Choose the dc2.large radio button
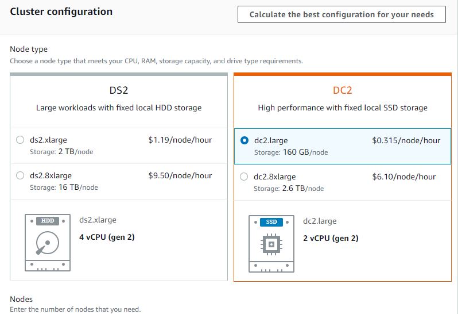The width and height of the screenshot is (458, 314). point(244,140)
